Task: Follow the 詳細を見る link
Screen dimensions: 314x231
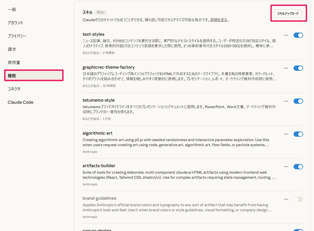Action: point(219,20)
